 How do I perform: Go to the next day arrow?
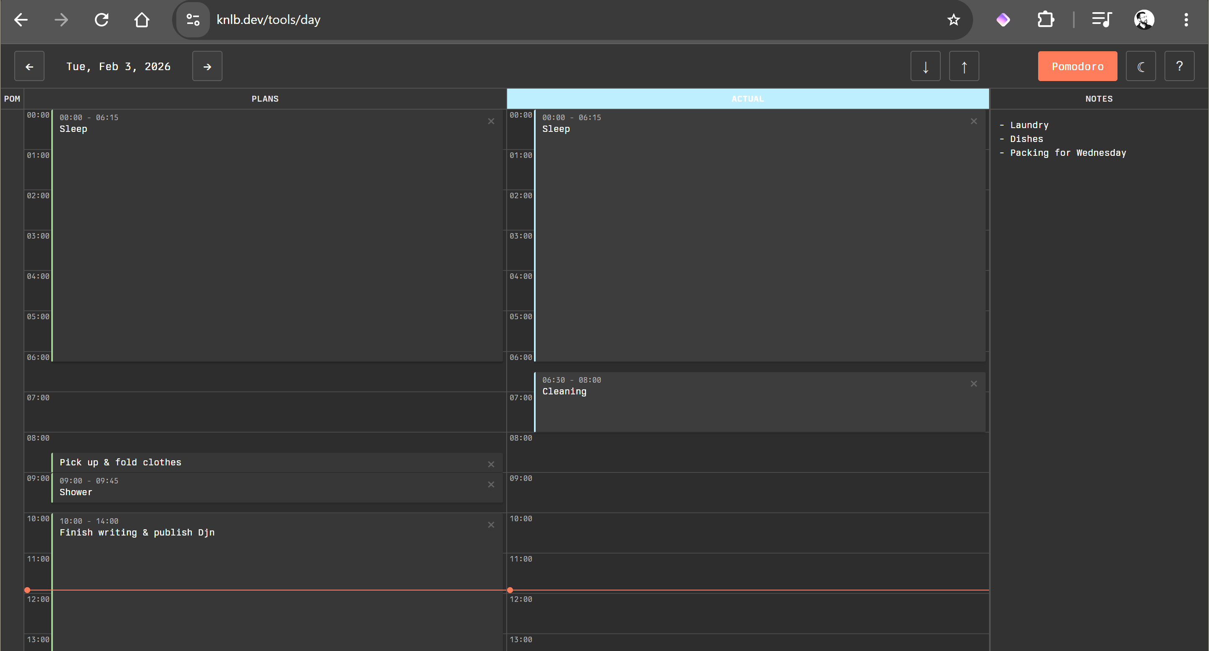pos(207,66)
